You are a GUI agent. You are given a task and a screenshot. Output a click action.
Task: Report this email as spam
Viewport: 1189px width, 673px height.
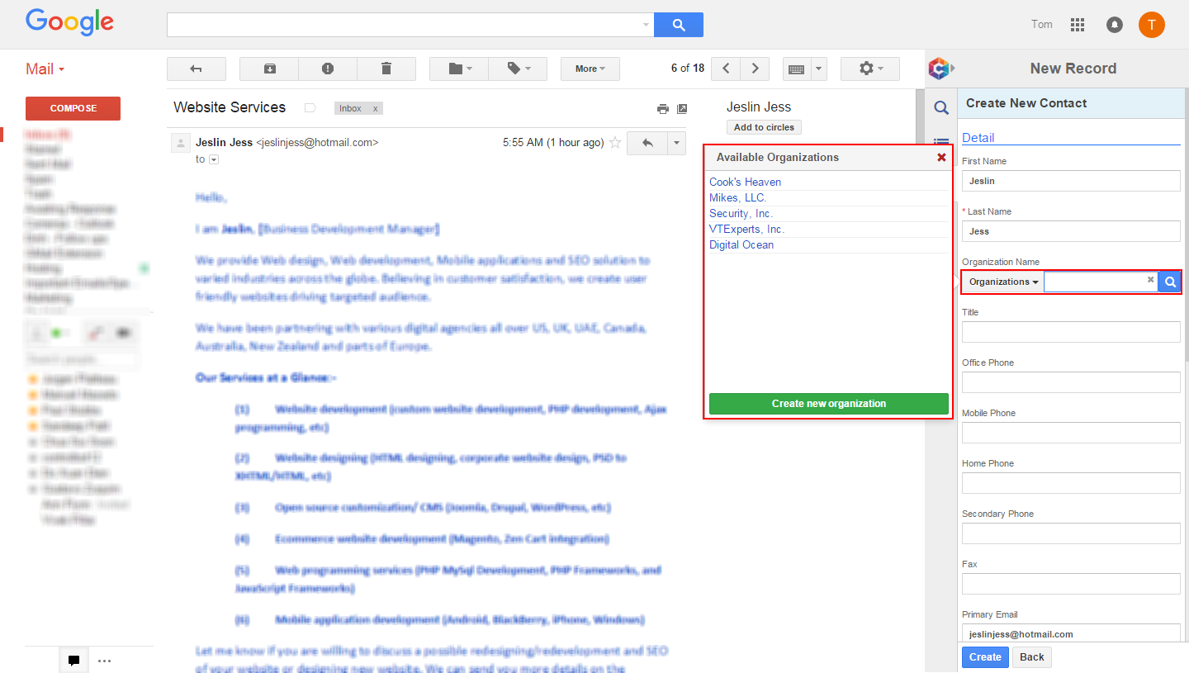click(328, 69)
